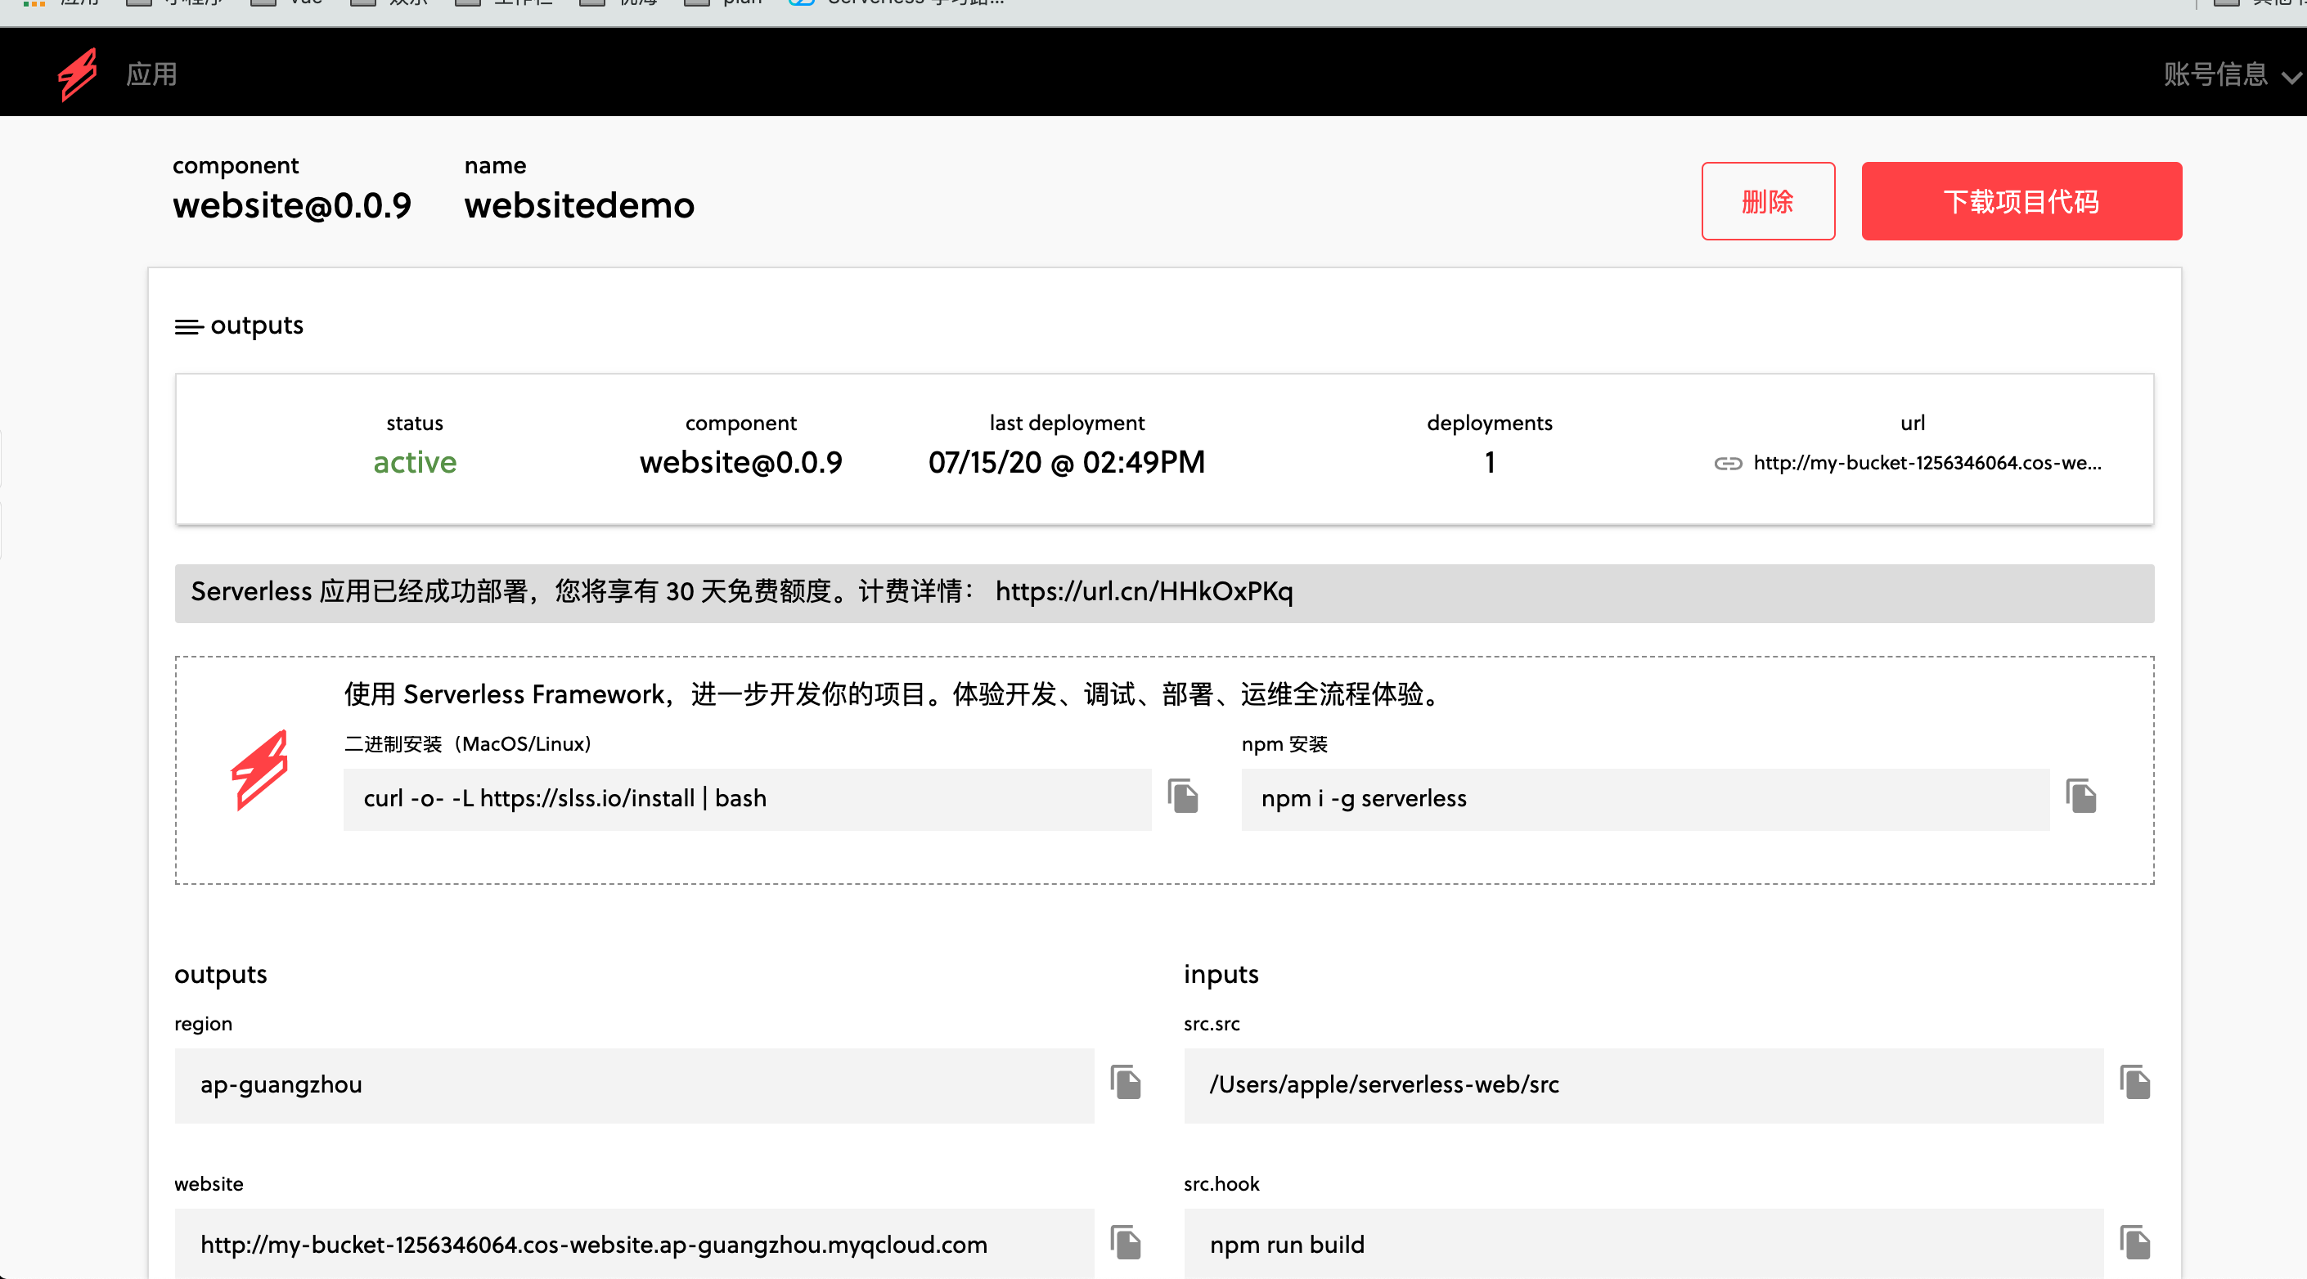2307x1279 pixels.
Task: Click the /Users/apple/serverless-web/src field
Action: tap(1643, 1084)
